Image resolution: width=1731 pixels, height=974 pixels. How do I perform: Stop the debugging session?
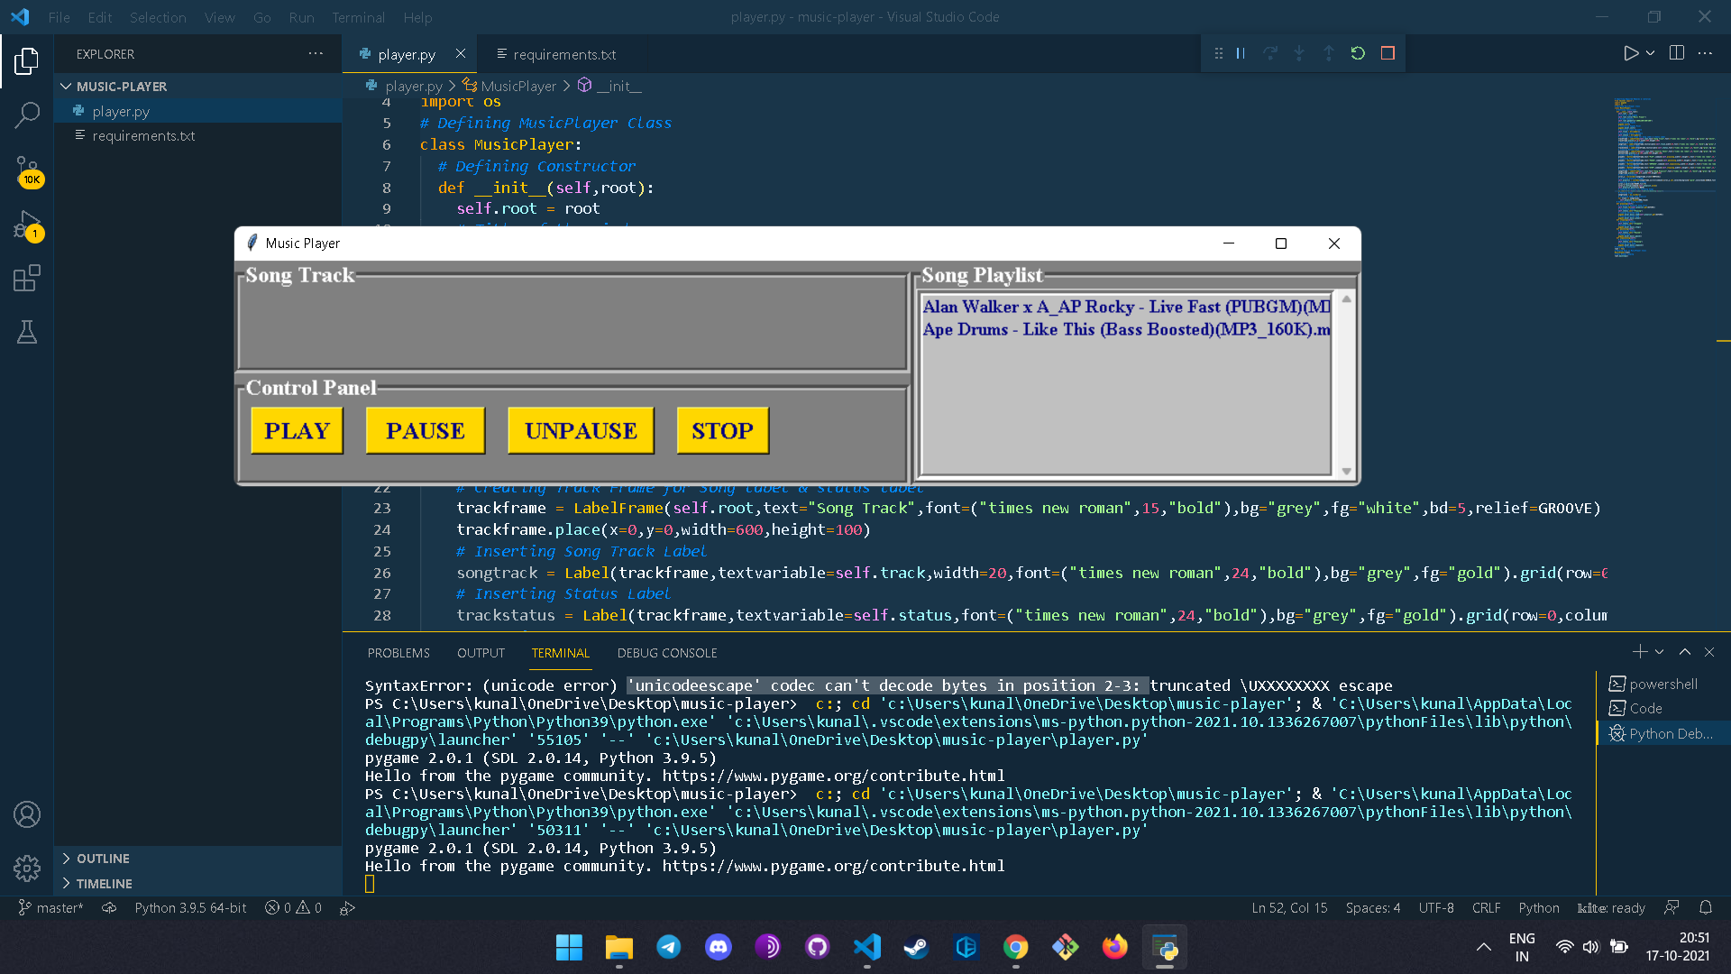[x=1388, y=53]
